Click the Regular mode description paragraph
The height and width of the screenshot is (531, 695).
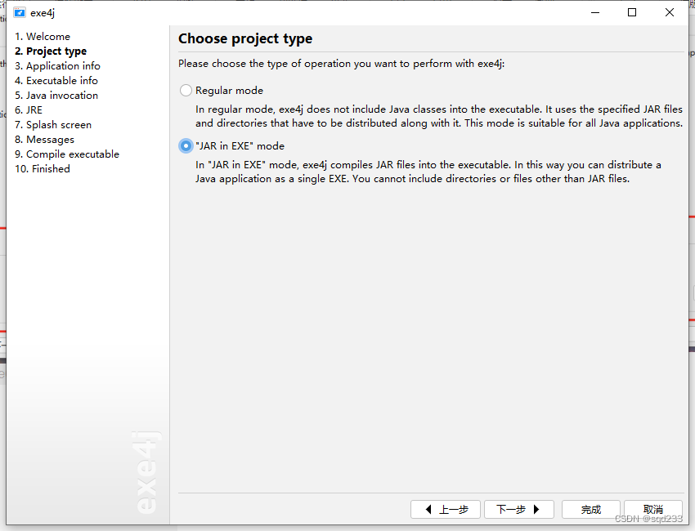click(439, 116)
